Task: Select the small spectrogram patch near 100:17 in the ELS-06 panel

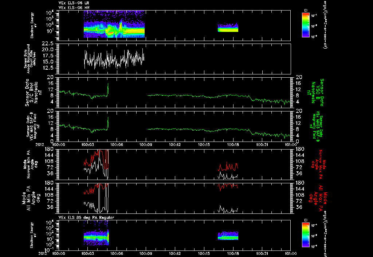Action: (x=228, y=28)
